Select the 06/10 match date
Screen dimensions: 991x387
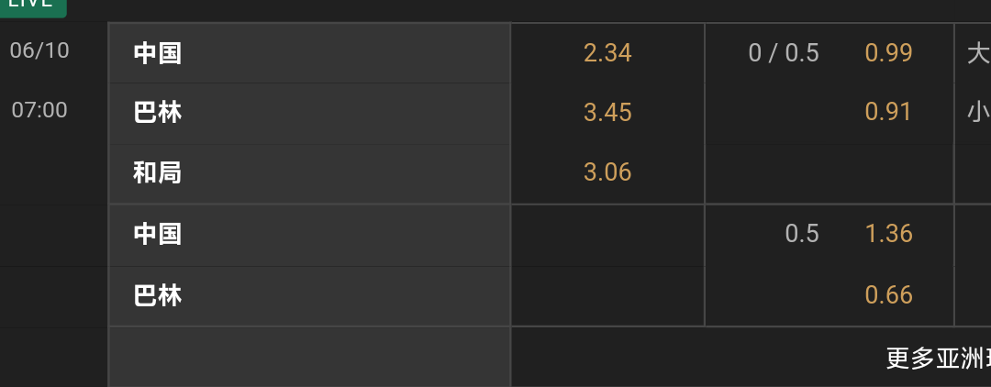[x=39, y=50]
